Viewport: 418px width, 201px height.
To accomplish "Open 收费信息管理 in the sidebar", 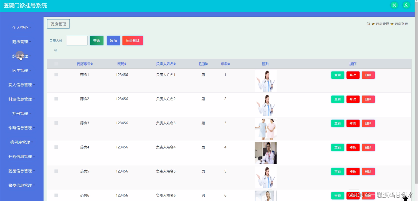I will (22, 185).
